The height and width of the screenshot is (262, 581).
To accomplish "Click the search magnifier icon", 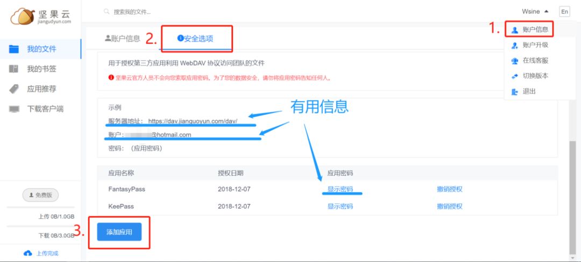I will 107,12.
